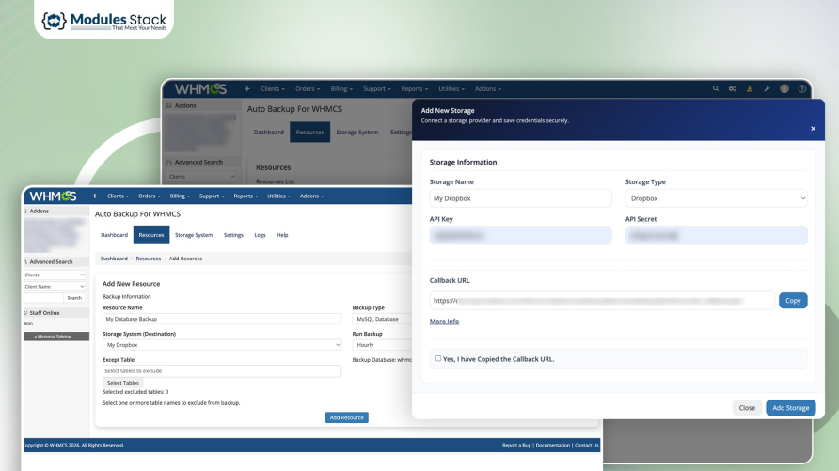839x471 pixels.
Task: Open the automation gears icon in header
Action: pyautogui.click(x=732, y=89)
